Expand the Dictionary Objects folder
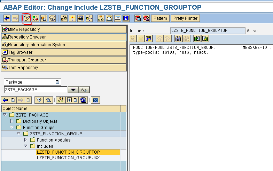The height and width of the screenshot is (171, 273). click(12, 121)
